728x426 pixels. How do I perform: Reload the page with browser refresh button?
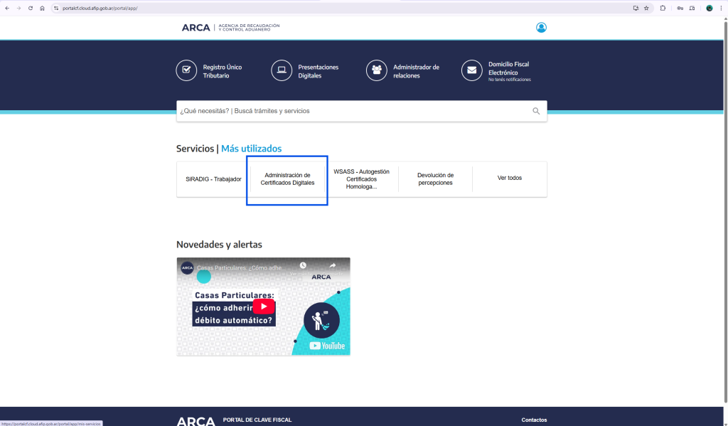(x=31, y=8)
